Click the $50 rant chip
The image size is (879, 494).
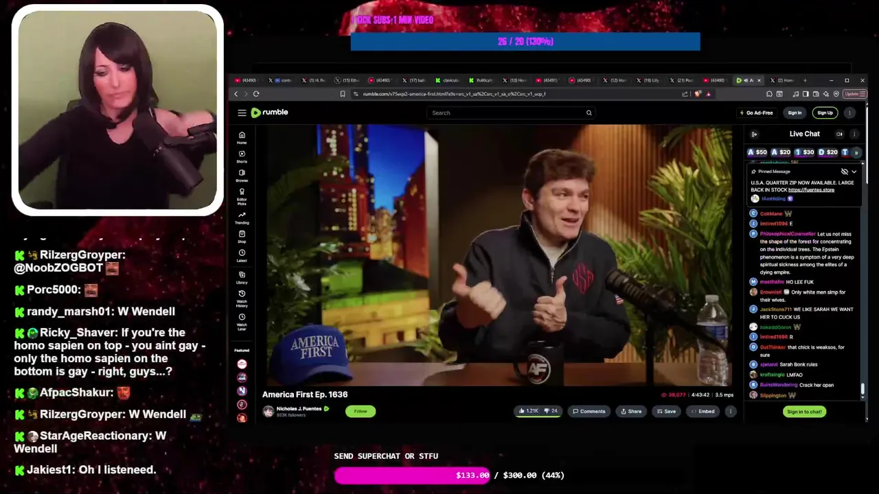click(757, 152)
